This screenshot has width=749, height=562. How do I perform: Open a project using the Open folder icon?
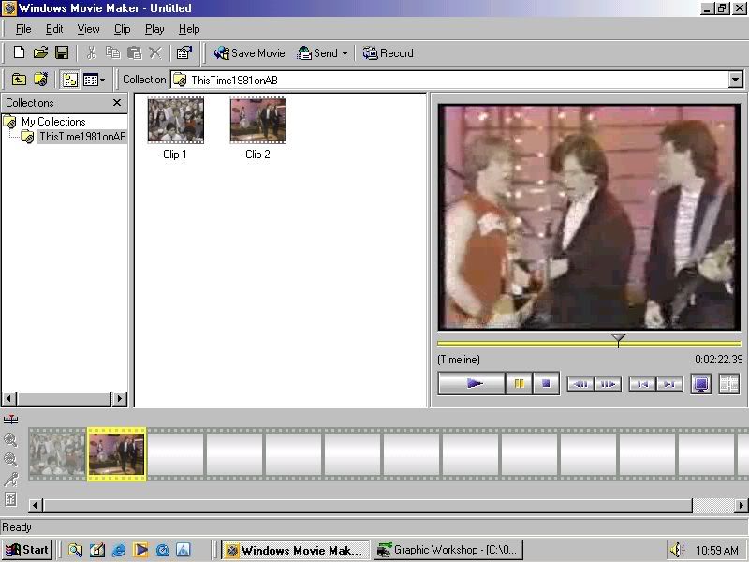[x=40, y=52]
